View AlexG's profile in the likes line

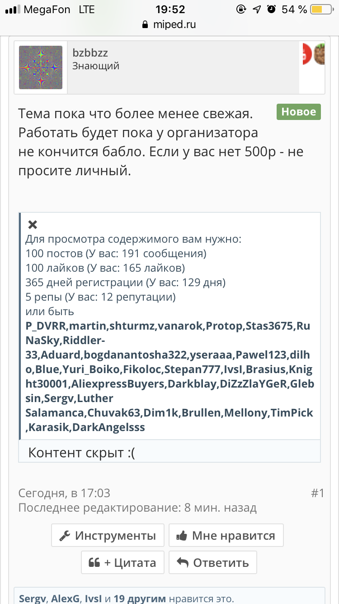(x=66, y=599)
